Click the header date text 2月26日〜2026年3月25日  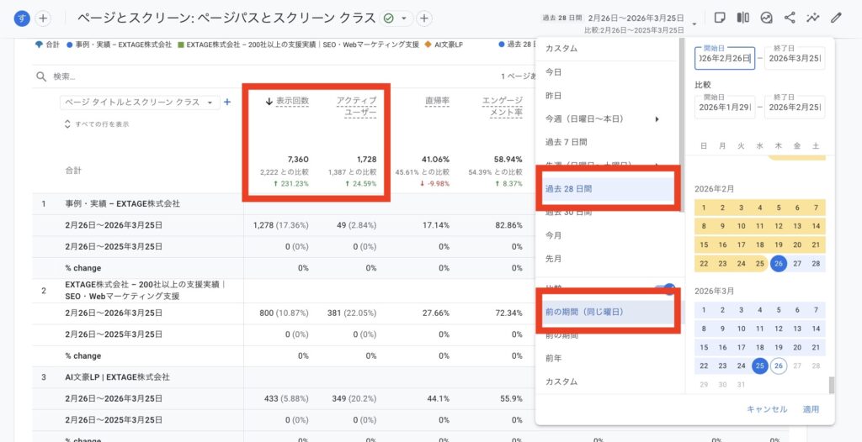pos(636,18)
